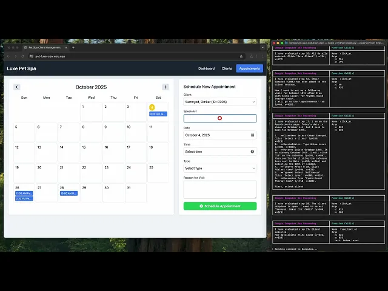Viewport: 388px width, 291px height.
Task: Select October 25 on the calendar
Action: coord(158,173)
